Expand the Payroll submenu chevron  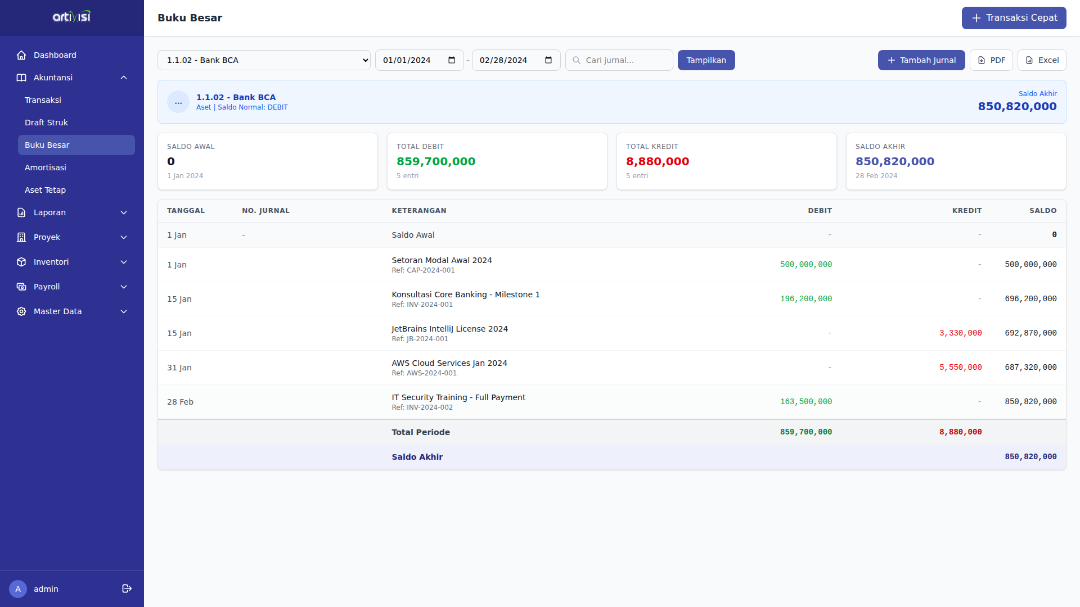(x=124, y=287)
